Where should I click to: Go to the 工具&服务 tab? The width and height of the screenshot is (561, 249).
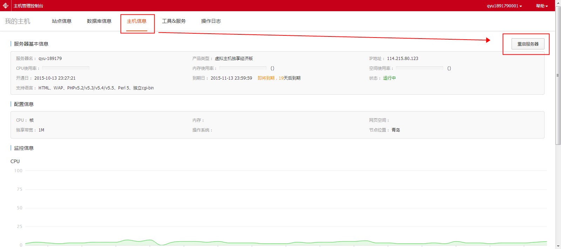click(x=174, y=21)
